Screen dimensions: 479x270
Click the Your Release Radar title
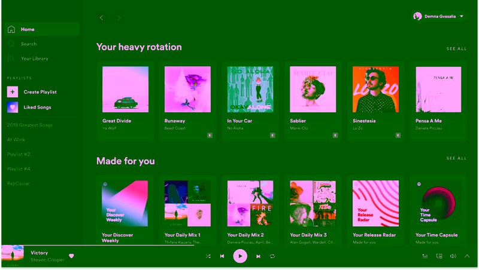[374, 235]
